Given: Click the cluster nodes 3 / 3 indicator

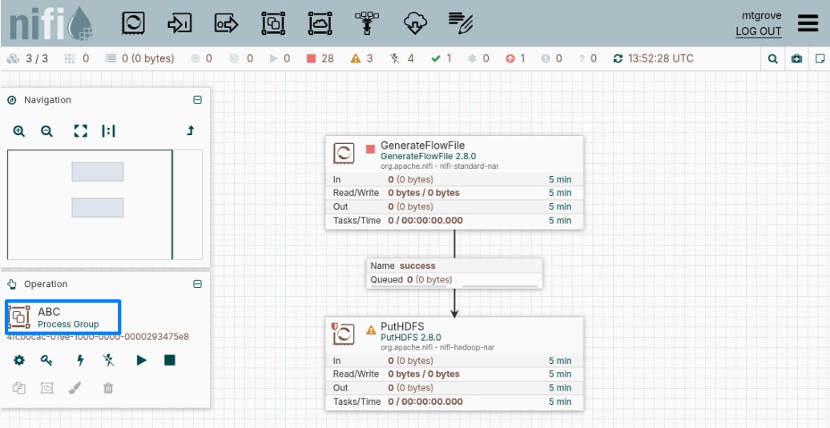Looking at the screenshot, I should pos(27,58).
